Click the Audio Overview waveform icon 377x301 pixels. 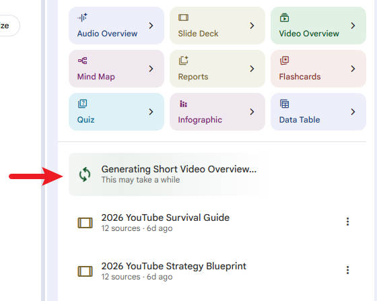tap(82, 18)
